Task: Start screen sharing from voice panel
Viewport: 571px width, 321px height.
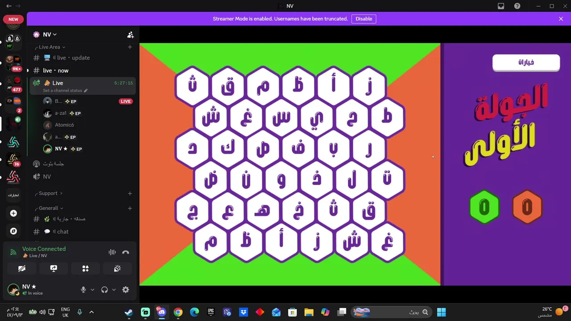Action: [54, 268]
